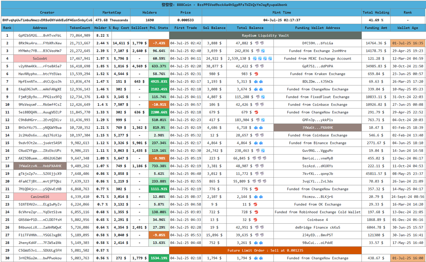The width and height of the screenshot is (426, 262).
Task: Click the 121300 $ funding amount
Action: [376, 235]
